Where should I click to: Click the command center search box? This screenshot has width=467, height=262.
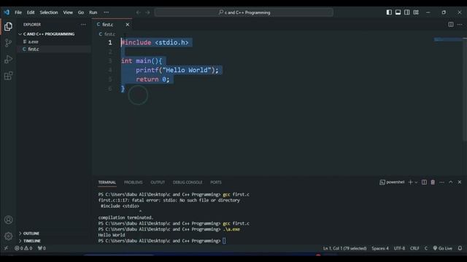pos(244,12)
